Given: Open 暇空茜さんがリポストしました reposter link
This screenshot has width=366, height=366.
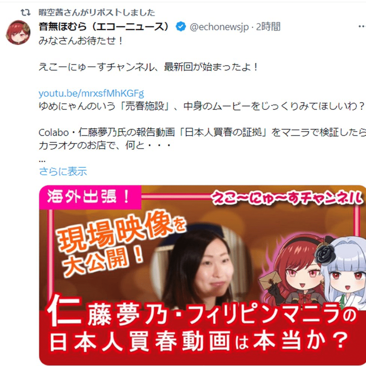Looking at the screenshot, I should coord(97,12).
